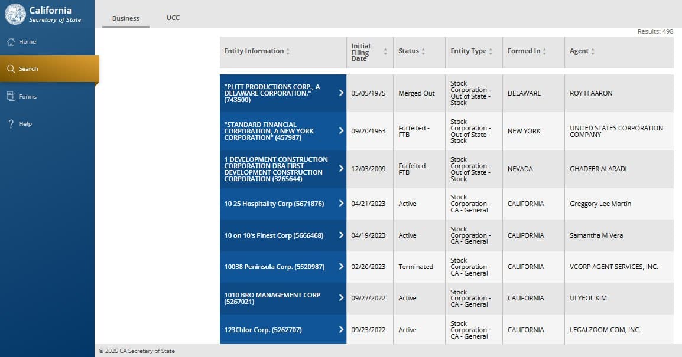Click the Search magnifier icon in sidebar

coord(11,69)
